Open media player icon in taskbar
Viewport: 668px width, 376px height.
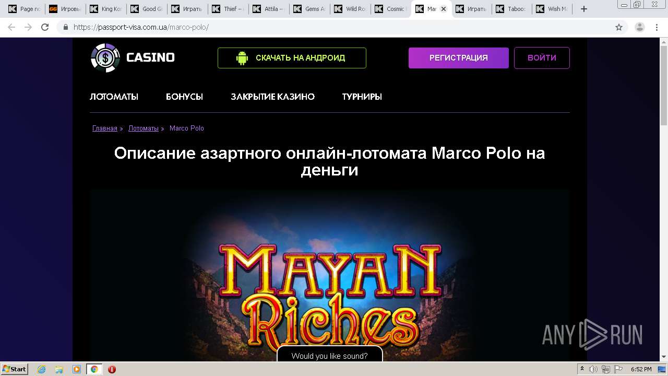click(x=77, y=369)
